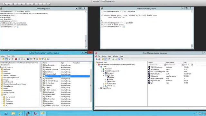
Task: Click PuTTY icon in fredthomas@engcen5 title bar
Action: (102, 9)
